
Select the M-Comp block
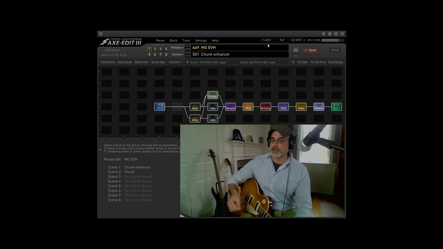266,107
